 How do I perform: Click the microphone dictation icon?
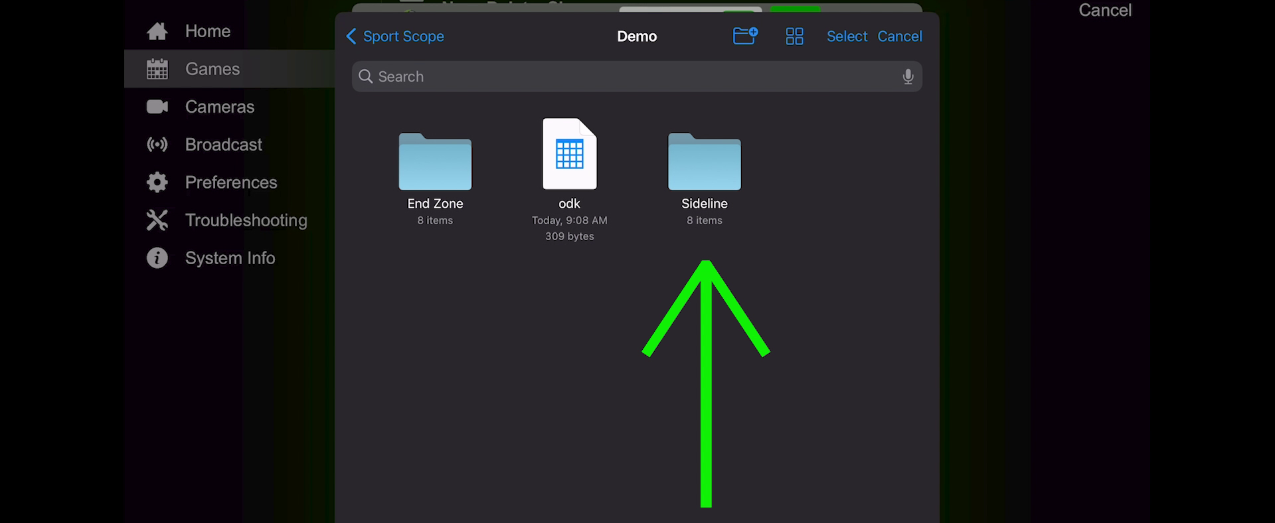click(908, 77)
